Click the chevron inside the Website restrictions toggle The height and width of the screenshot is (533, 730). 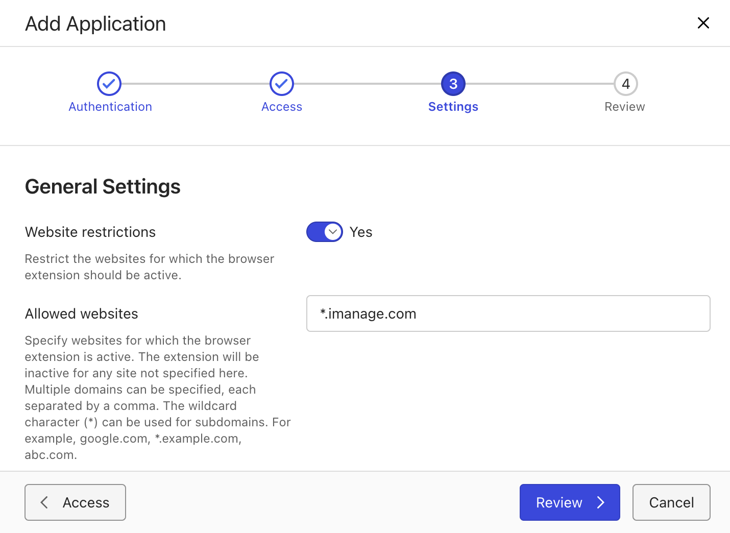333,232
